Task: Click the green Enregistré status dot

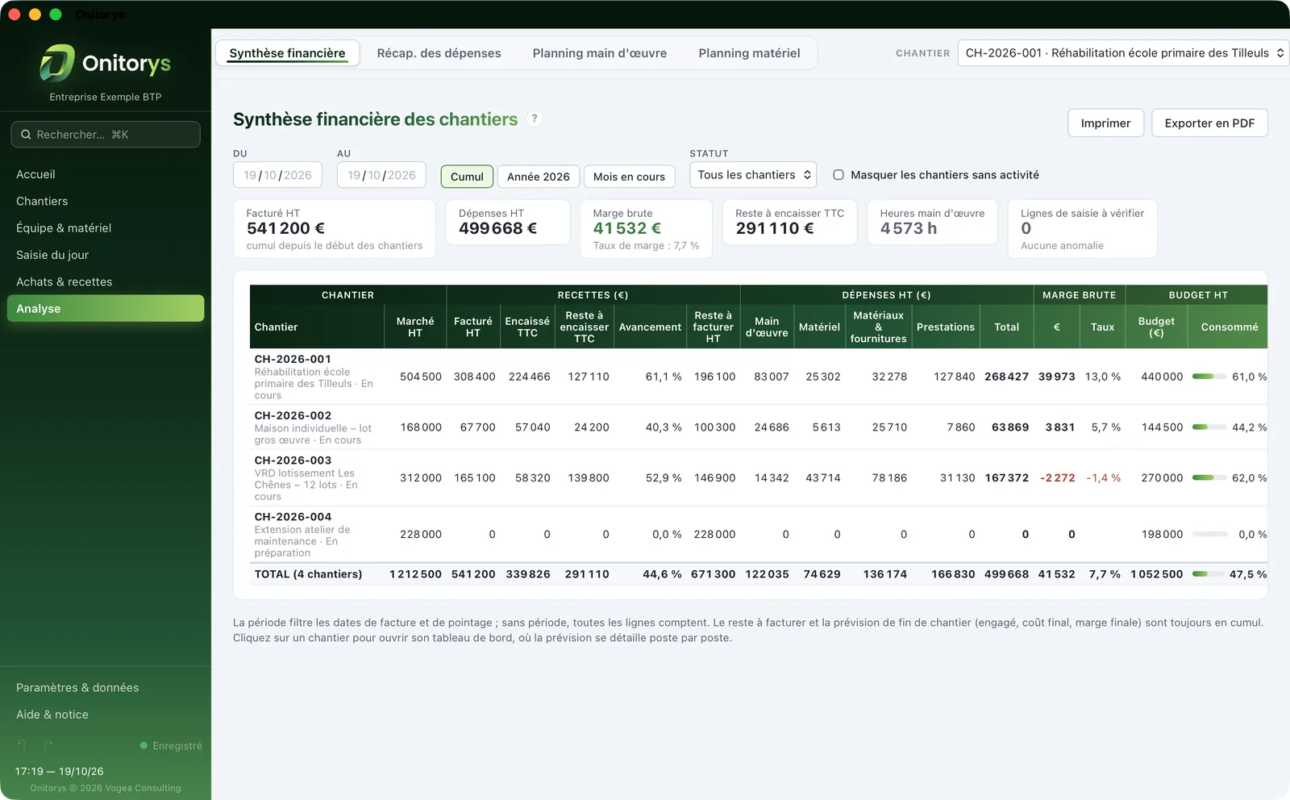Action: point(144,746)
